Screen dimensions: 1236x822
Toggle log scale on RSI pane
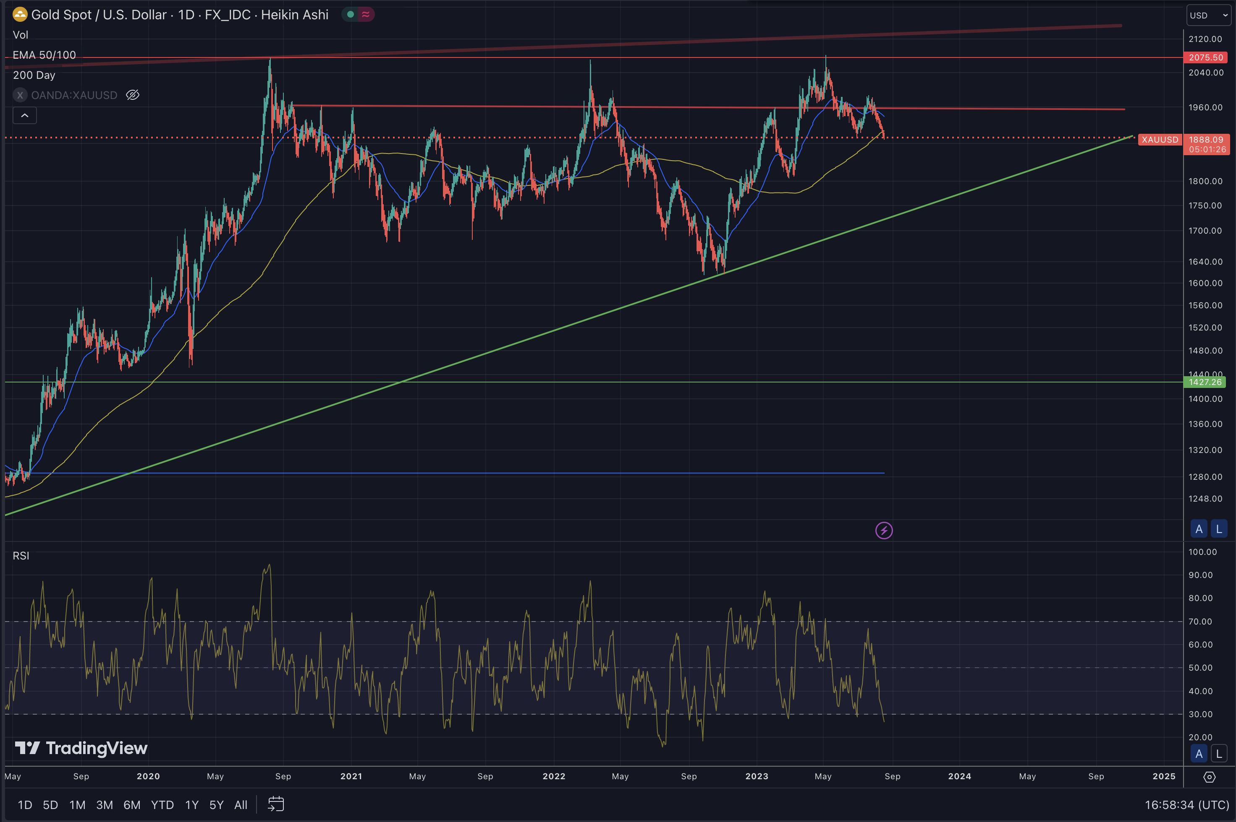pos(1219,754)
